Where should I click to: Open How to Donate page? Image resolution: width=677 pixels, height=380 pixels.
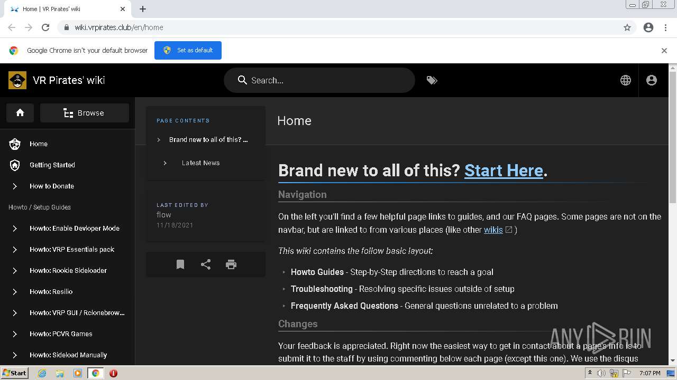pyautogui.click(x=52, y=186)
